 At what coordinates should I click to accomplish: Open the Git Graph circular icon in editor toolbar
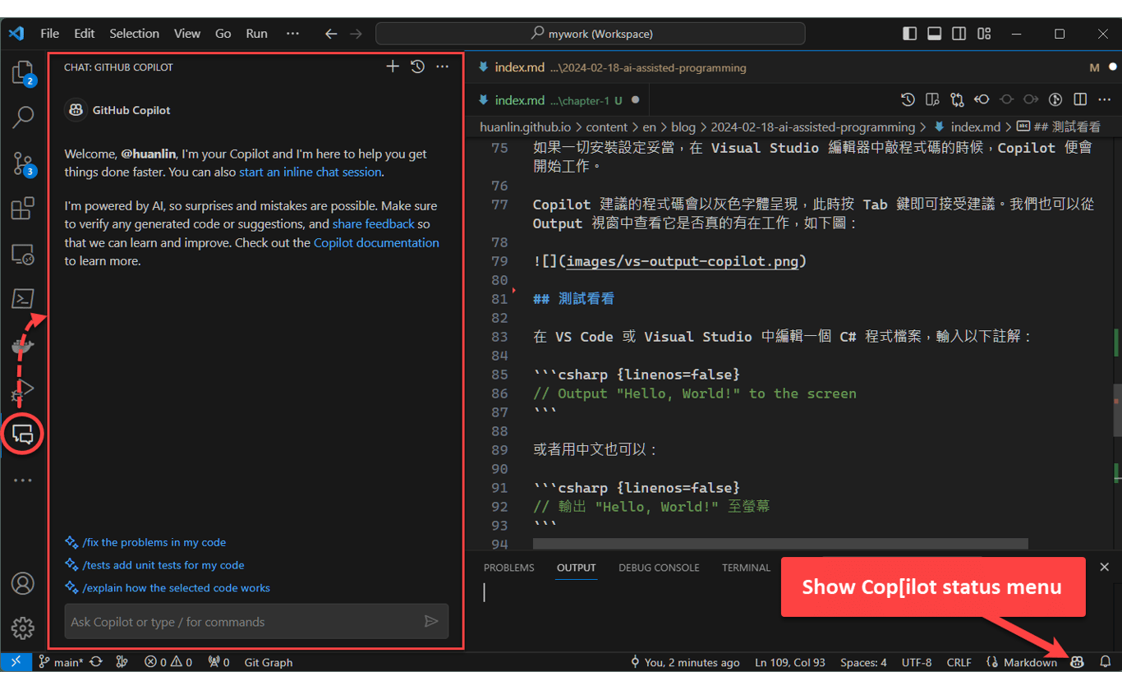tap(1056, 99)
